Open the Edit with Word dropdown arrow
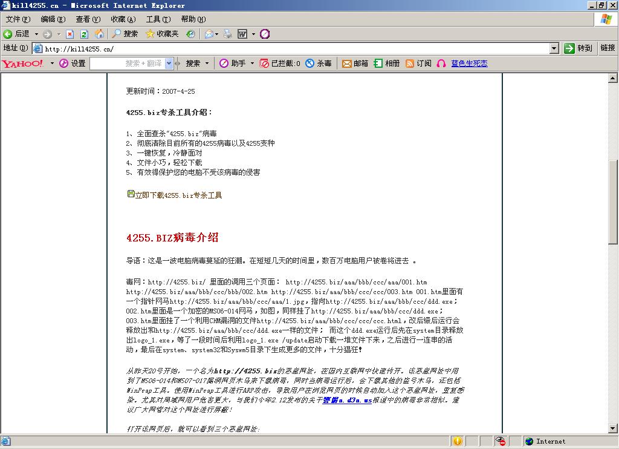 point(253,34)
